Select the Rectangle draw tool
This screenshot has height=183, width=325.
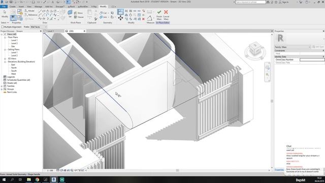coord(44,11)
